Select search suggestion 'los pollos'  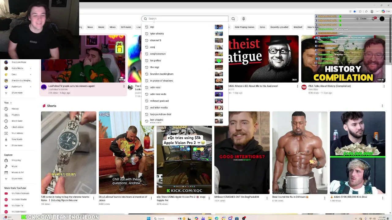tap(185, 61)
